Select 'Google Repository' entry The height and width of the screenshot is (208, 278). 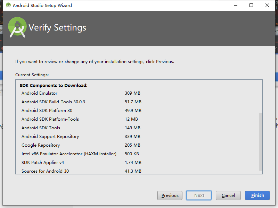[41, 145]
